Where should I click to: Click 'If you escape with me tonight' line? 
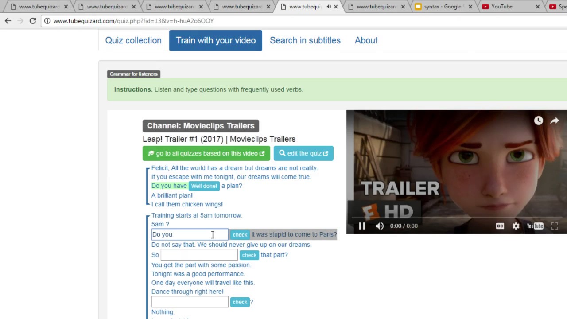[231, 177]
